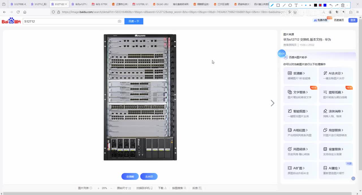
Task: Open the browser home page icon
Action: click(x=25, y=12)
